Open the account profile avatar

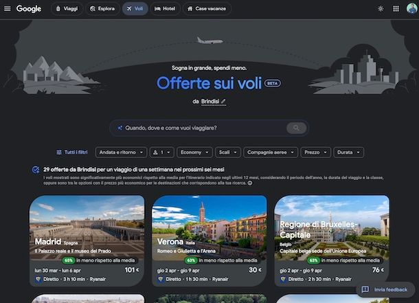click(x=411, y=8)
